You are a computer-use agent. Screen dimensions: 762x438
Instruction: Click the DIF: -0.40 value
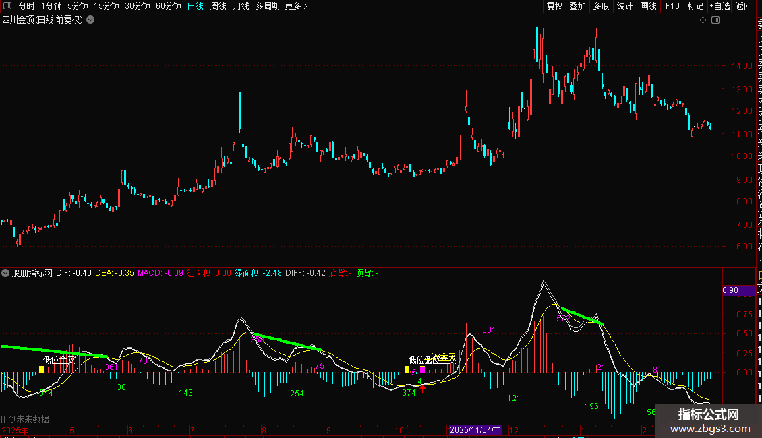pos(74,273)
